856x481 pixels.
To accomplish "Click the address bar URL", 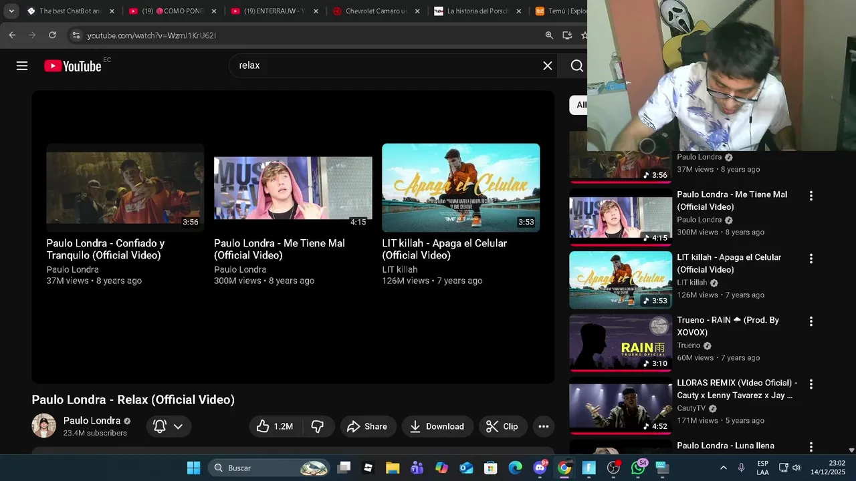I will [x=151, y=35].
